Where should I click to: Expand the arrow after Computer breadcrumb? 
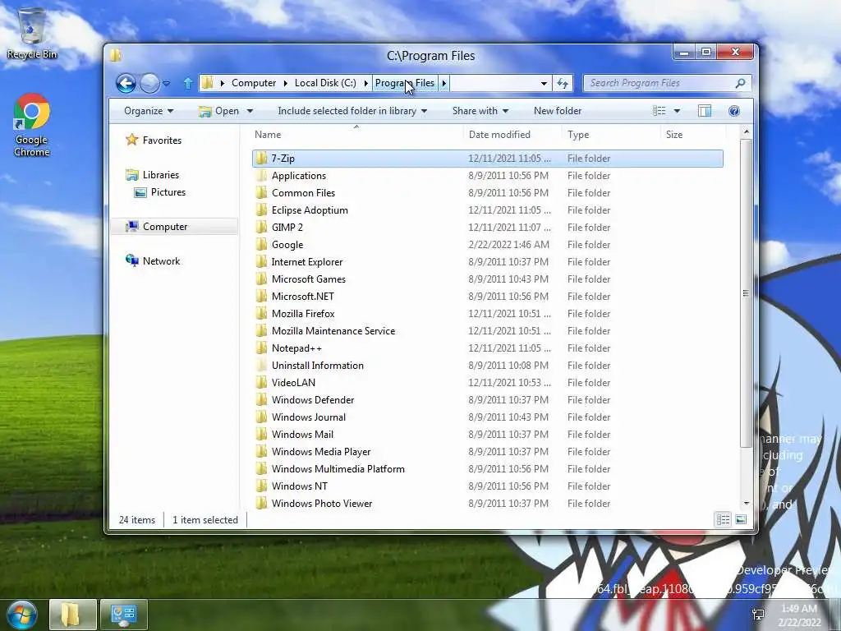pos(285,83)
